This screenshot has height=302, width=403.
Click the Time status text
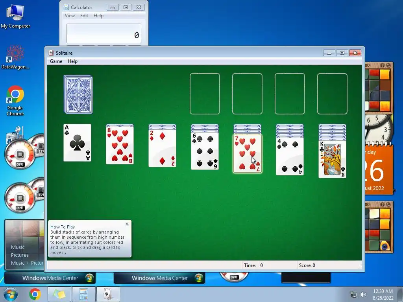[253, 265]
